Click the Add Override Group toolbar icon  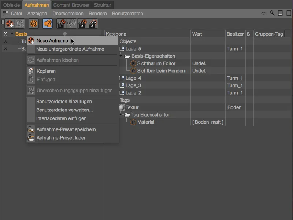coord(20,23)
